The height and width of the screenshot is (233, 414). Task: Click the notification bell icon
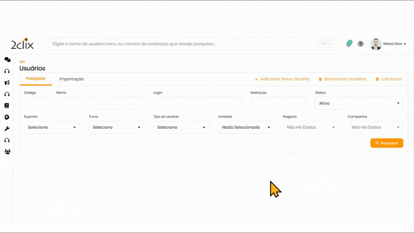tap(348, 44)
